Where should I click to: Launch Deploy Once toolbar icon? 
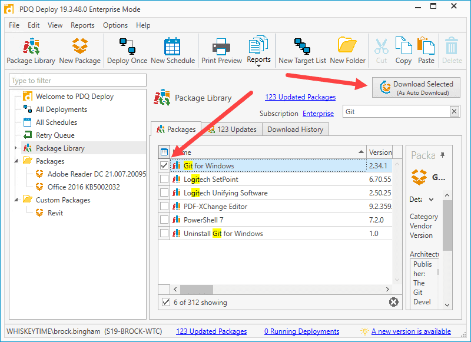click(127, 51)
